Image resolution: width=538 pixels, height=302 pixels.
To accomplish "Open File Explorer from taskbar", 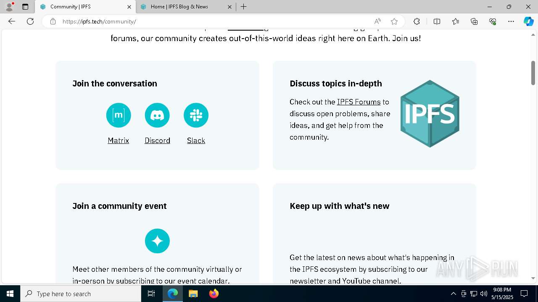I will coord(193,294).
